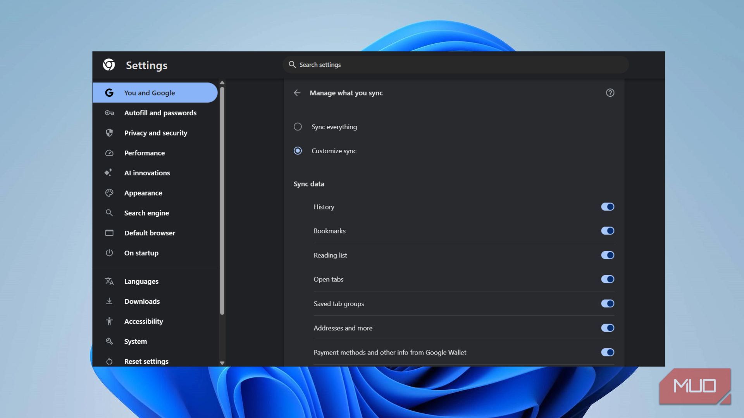Click the download arrow icon for Downloads
The height and width of the screenshot is (418, 744).
click(109, 301)
